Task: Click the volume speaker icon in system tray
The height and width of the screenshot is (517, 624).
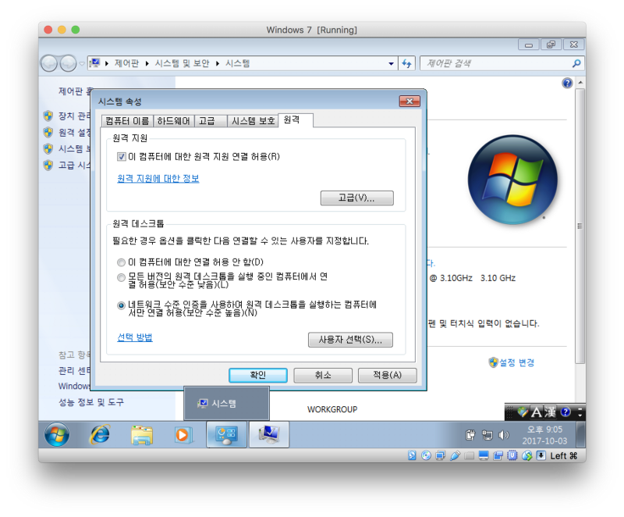Action: click(x=504, y=435)
